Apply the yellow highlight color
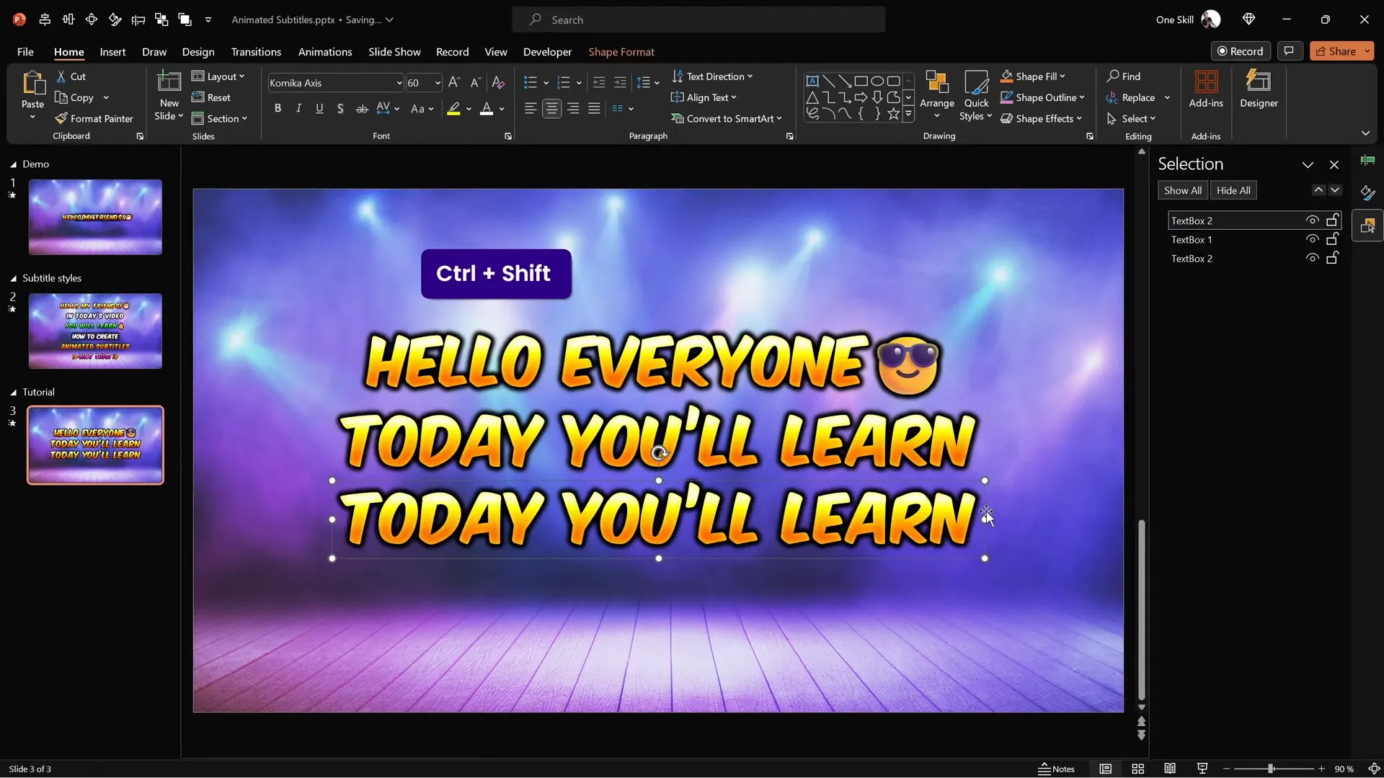 453,109
